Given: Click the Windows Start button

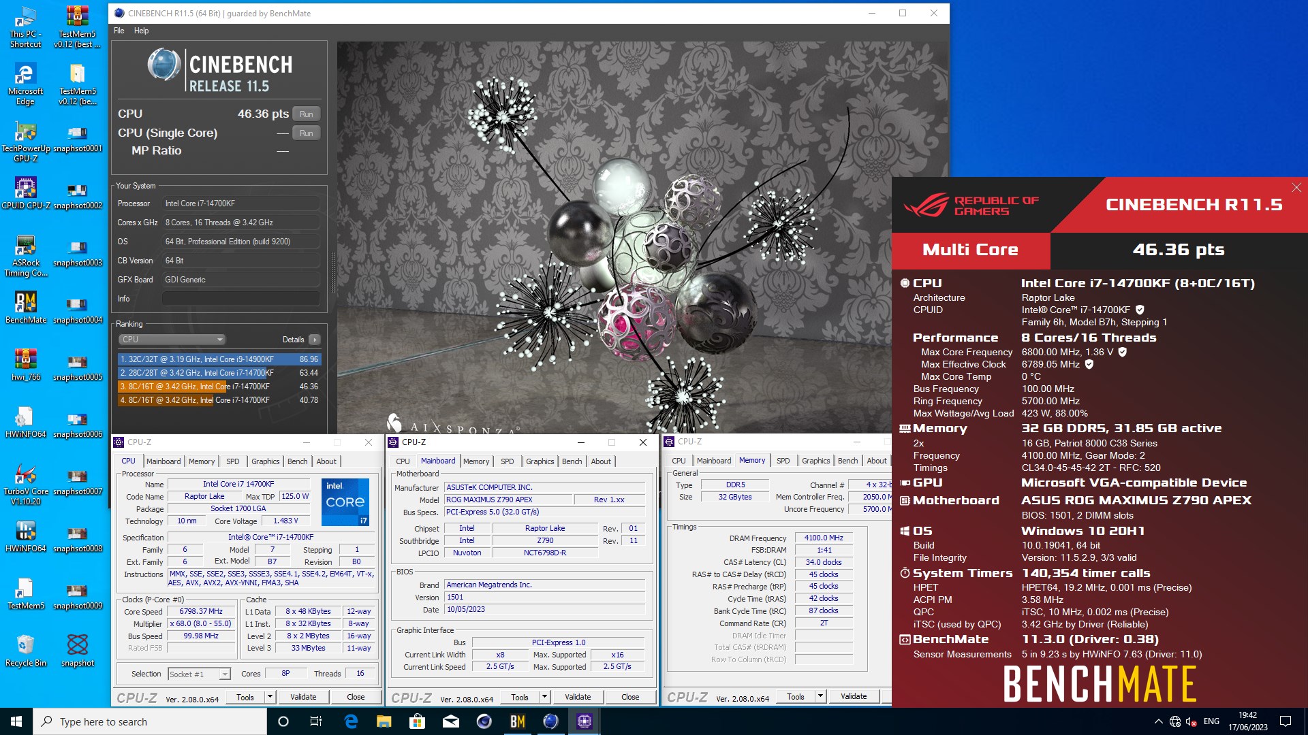Looking at the screenshot, I should pyautogui.click(x=16, y=721).
